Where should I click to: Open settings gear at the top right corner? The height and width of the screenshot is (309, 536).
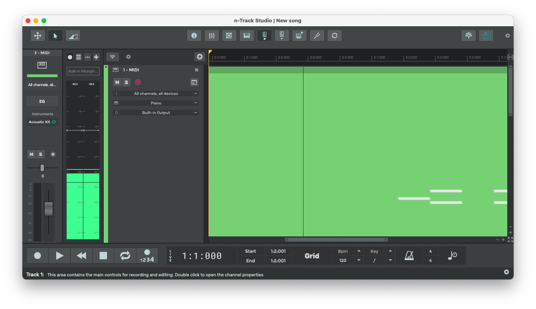point(508,35)
